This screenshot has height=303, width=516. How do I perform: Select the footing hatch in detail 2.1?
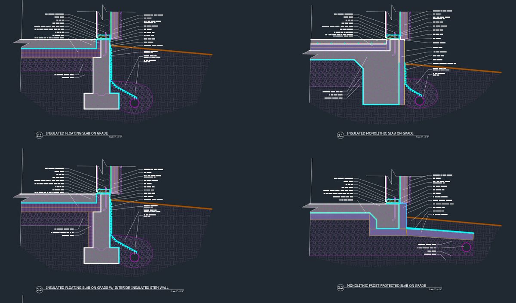[101, 101]
